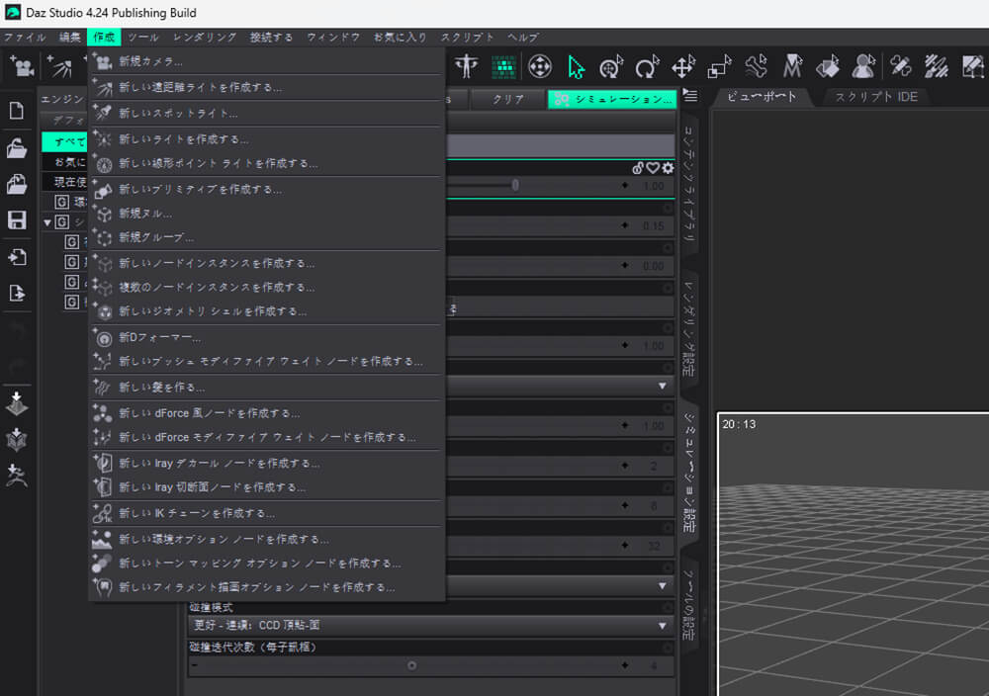The image size is (989, 696).
Task: Select the green すべて filter row
Action: pyautogui.click(x=64, y=141)
